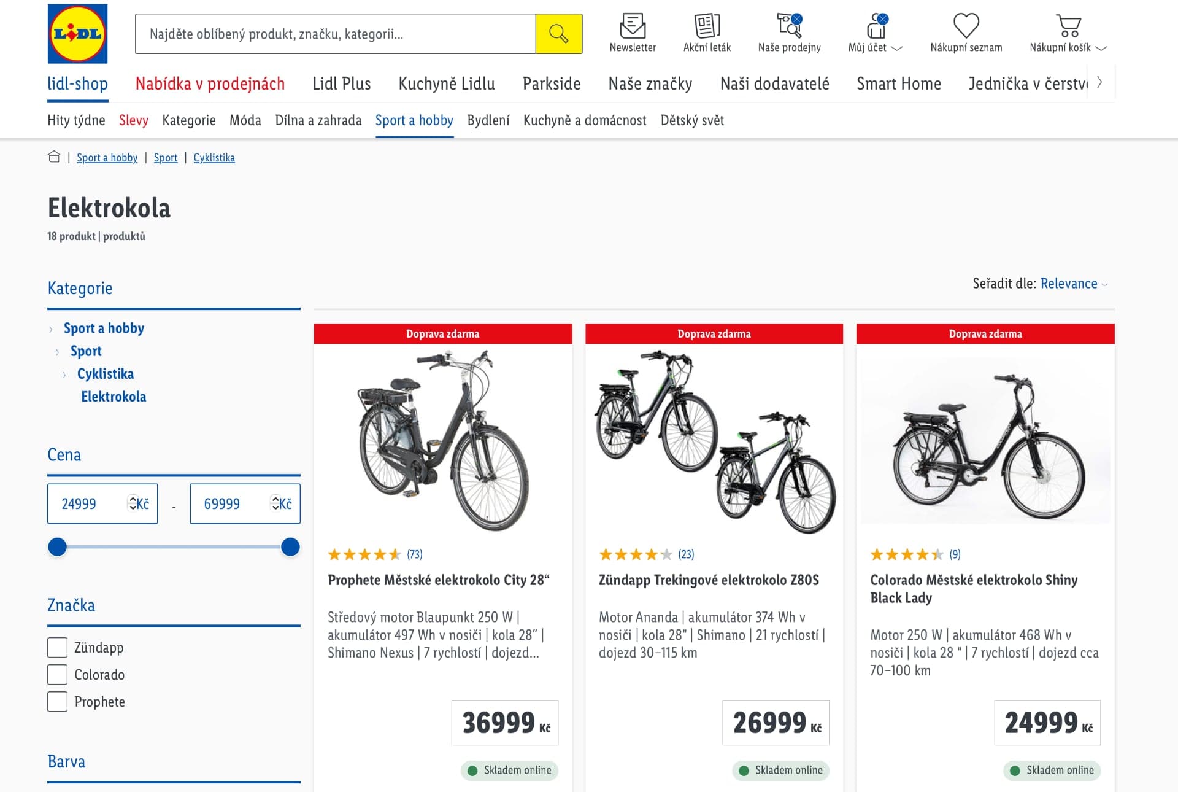Click the 26999 Kč price box
Viewport: 1178px width, 792px height.
coord(776,723)
